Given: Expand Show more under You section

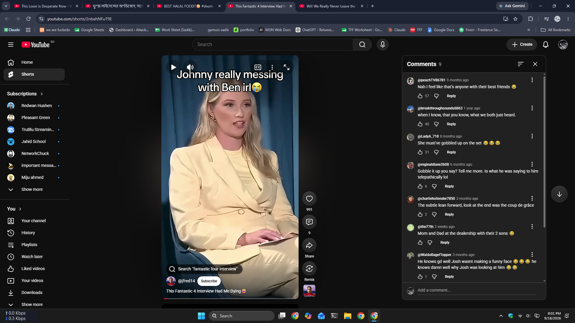Looking at the screenshot, I should click(x=32, y=304).
